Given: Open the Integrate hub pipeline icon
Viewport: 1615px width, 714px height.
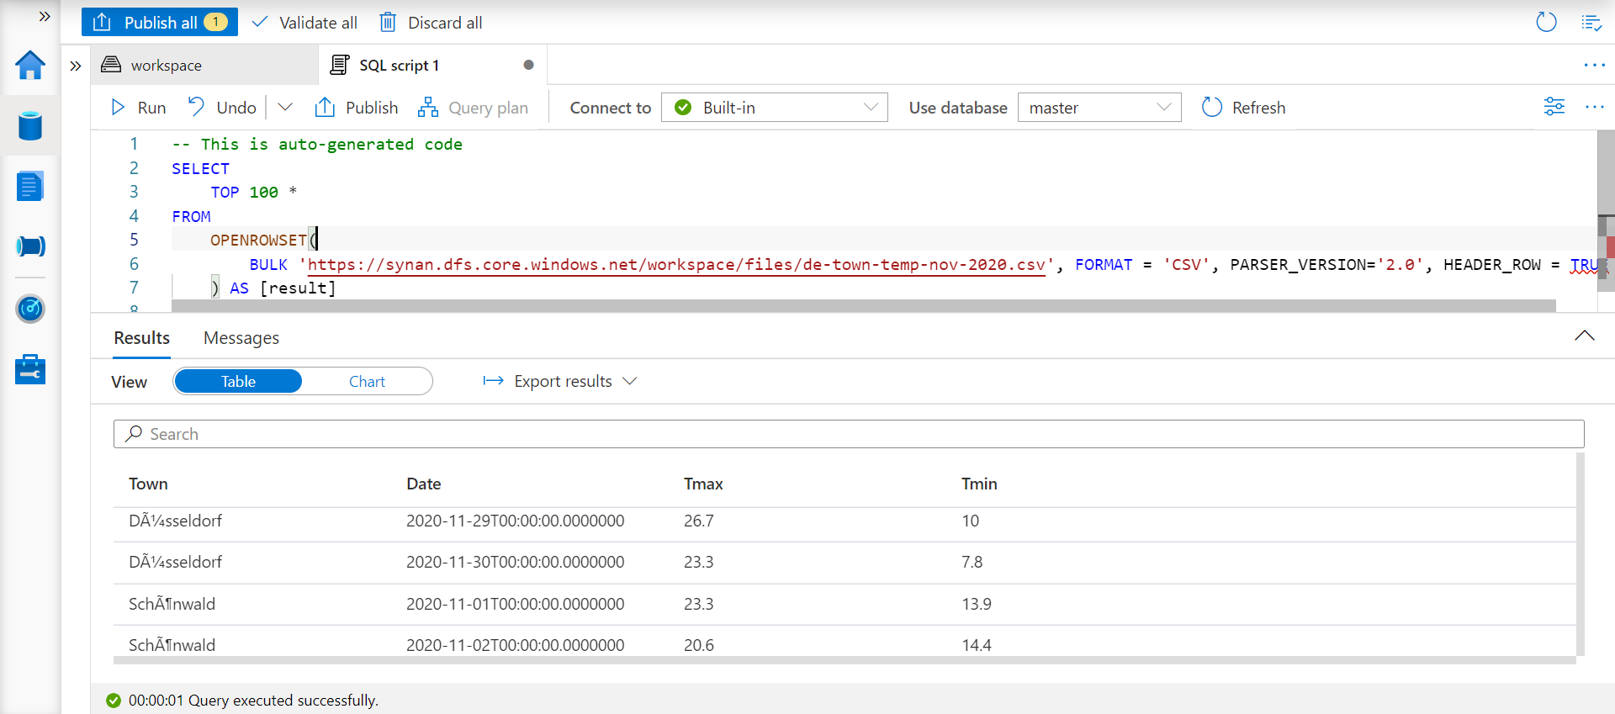Looking at the screenshot, I should tap(30, 246).
